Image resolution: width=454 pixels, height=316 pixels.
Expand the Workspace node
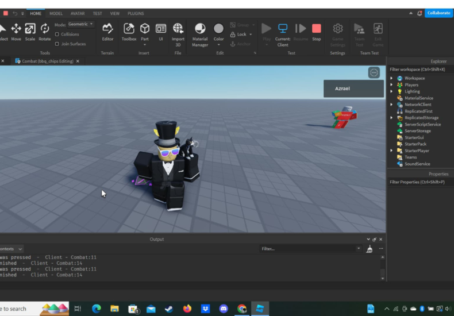point(391,78)
